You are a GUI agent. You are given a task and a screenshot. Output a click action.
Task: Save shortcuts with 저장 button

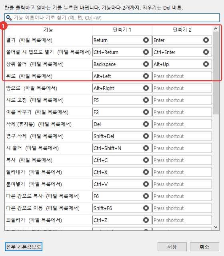[x=172, y=247]
